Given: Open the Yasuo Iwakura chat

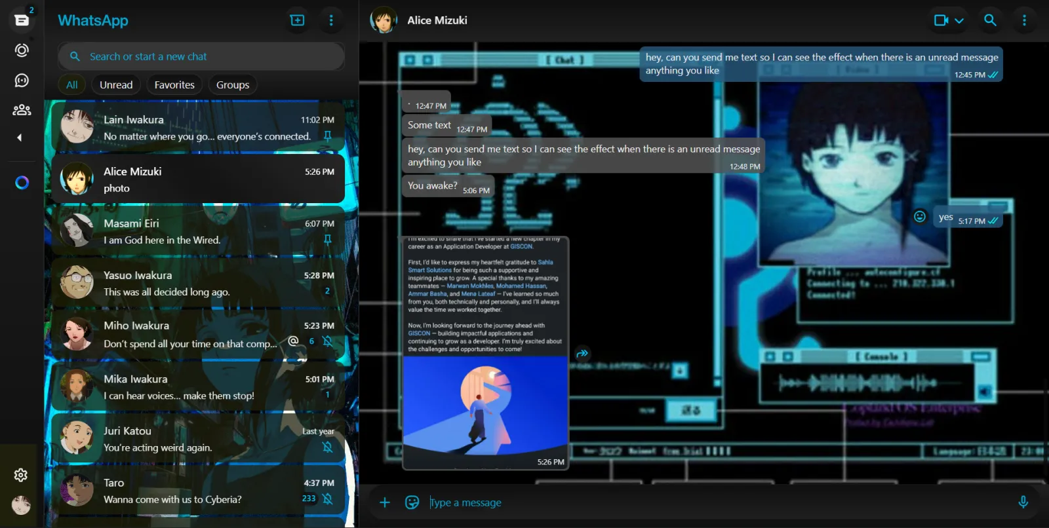Looking at the screenshot, I should (198, 283).
